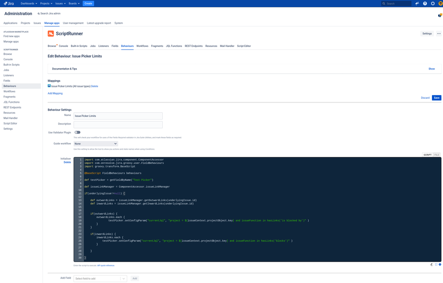Click the theme toggle icon under the editor

tap(432, 265)
